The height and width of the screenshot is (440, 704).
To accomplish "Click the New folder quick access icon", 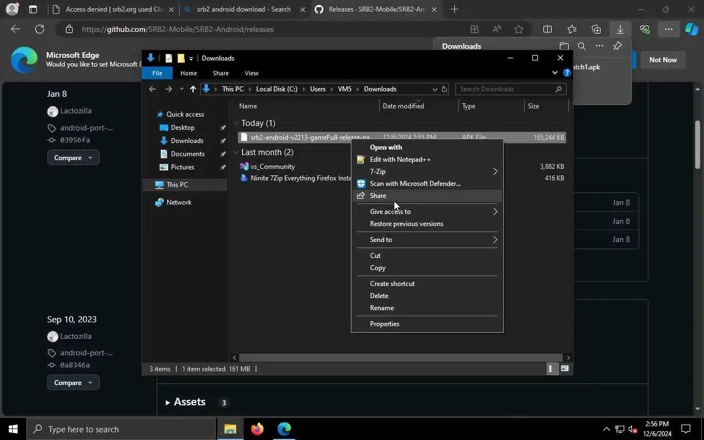I will pyautogui.click(x=180, y=58).
